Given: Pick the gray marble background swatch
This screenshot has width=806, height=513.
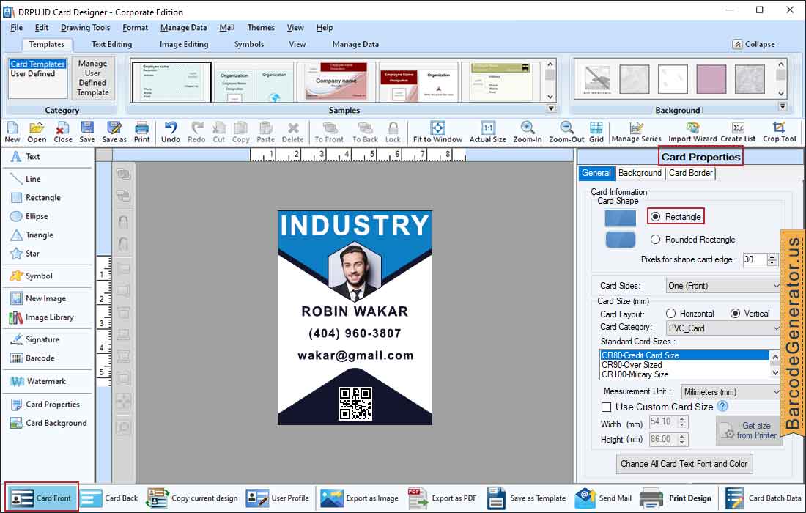Looking at the screenshot, I should [750, 79].
